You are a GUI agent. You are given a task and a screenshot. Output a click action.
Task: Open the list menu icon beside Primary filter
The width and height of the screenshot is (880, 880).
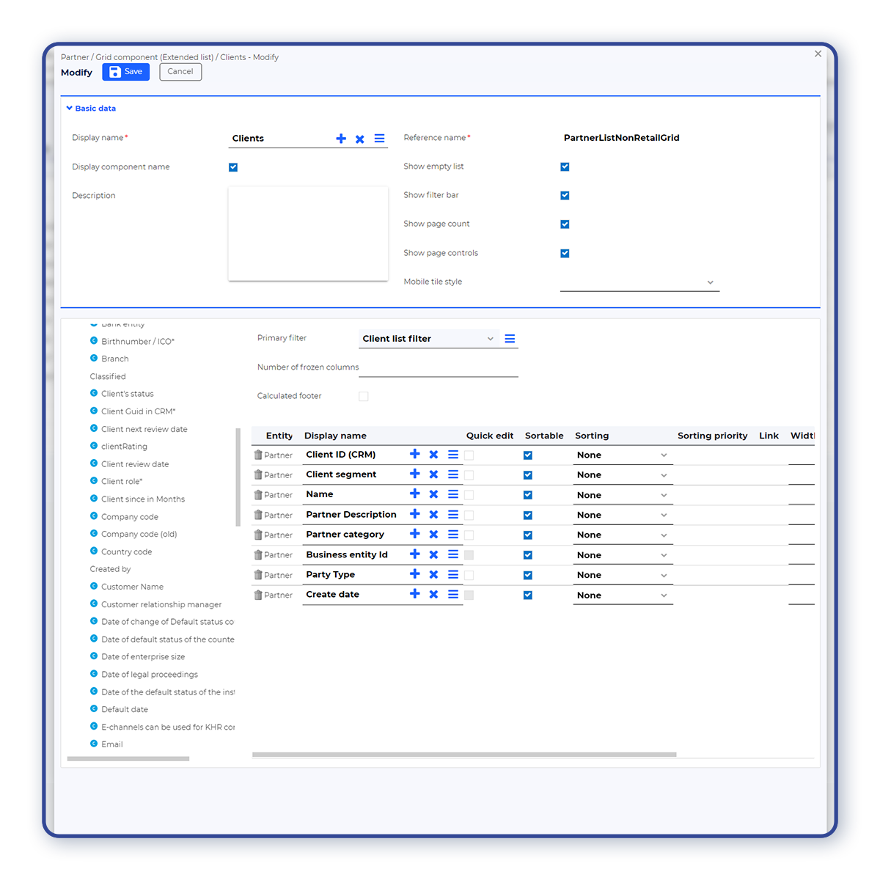(510, 339)
